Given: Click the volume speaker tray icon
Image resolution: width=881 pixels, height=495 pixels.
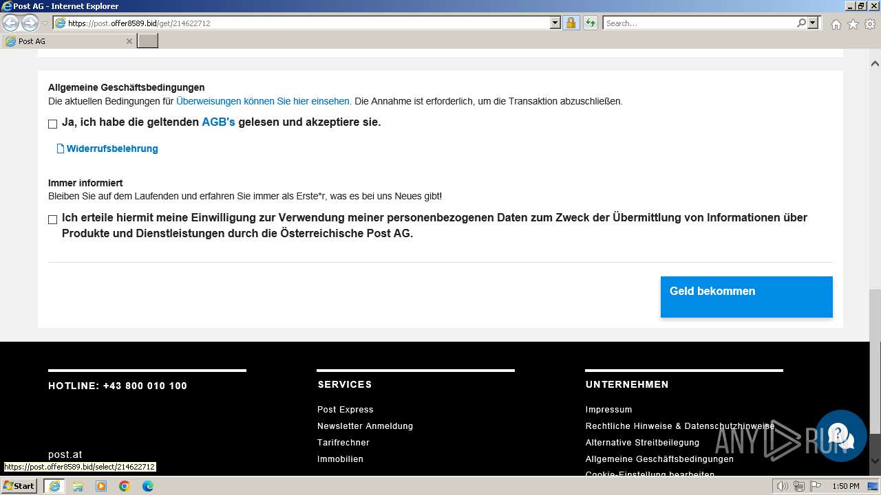Looking at the screenshot, I should tap(783, 486).
